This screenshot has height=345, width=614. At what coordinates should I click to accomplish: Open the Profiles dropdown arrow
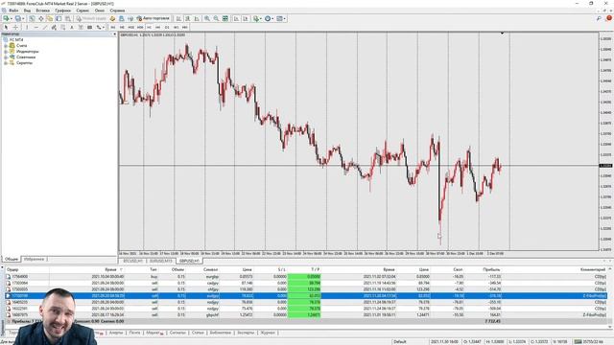[x=23, y=19]
